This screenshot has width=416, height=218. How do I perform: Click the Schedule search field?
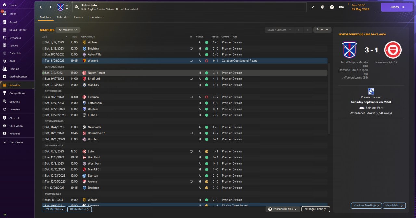click(x=190, y=7)
